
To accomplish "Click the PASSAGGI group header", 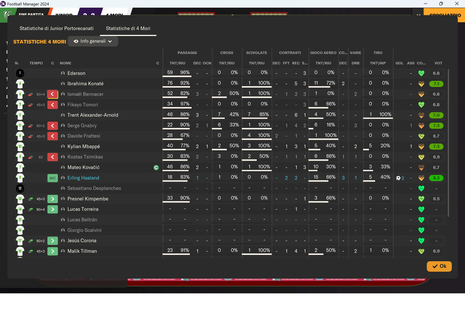I will [x=187, y=53].
